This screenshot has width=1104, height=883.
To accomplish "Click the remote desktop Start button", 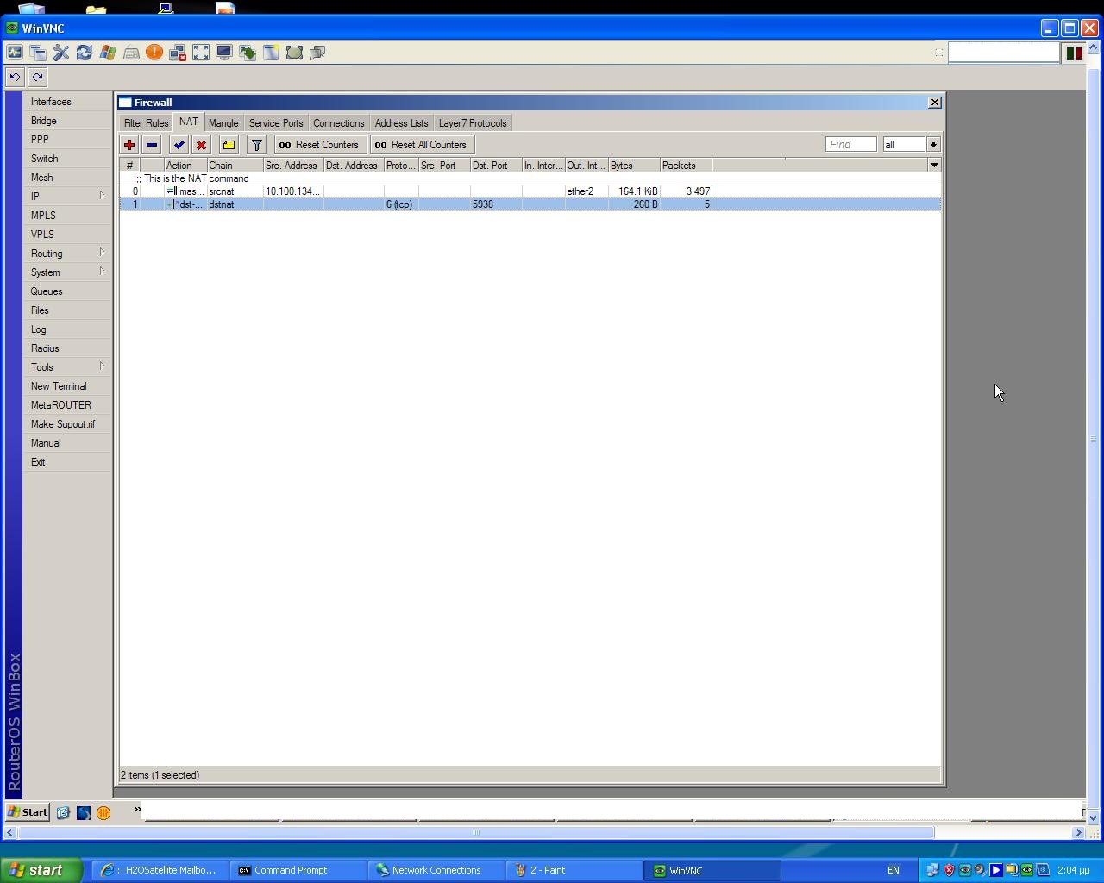I will click(x=28, y=811).
